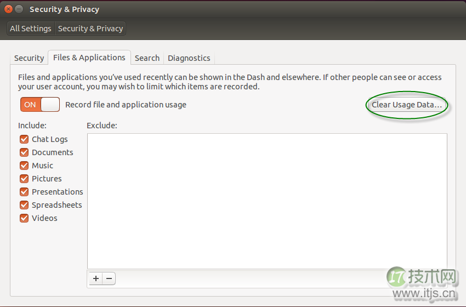
Task: Click the Security & Privacy breadcrumb button
Action: [x=90, y=29]
